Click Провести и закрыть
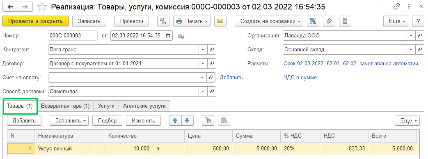Screen dimensions: 428x159 tap(35, 21)
